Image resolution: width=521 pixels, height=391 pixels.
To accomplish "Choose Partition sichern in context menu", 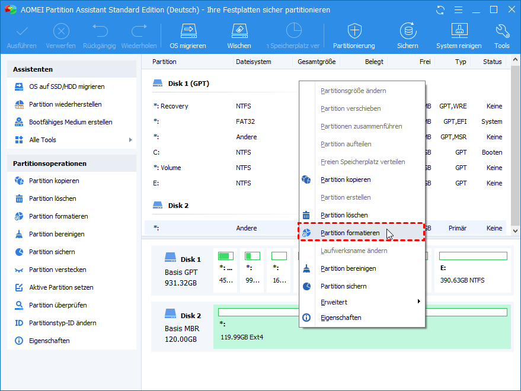I will (x=362, y=286).
